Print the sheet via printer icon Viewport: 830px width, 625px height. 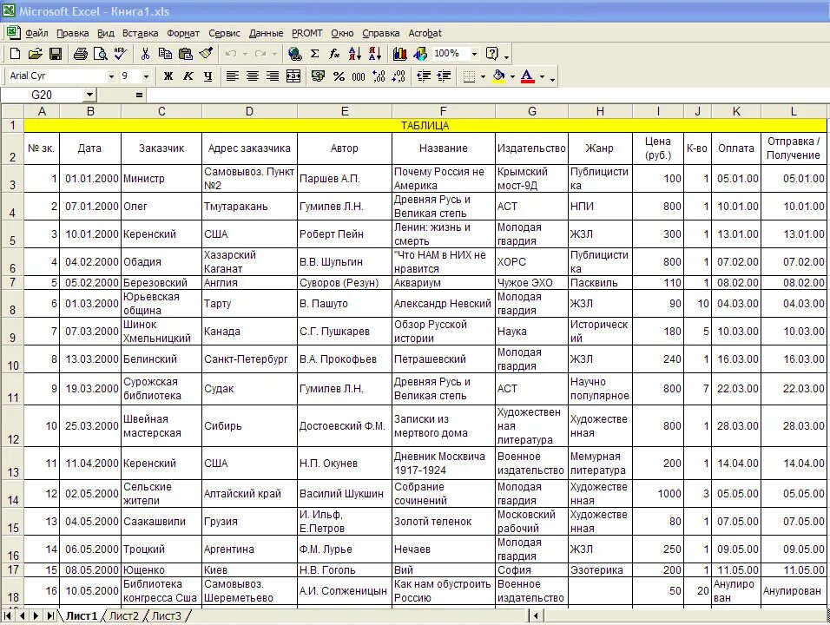(81, 54)
